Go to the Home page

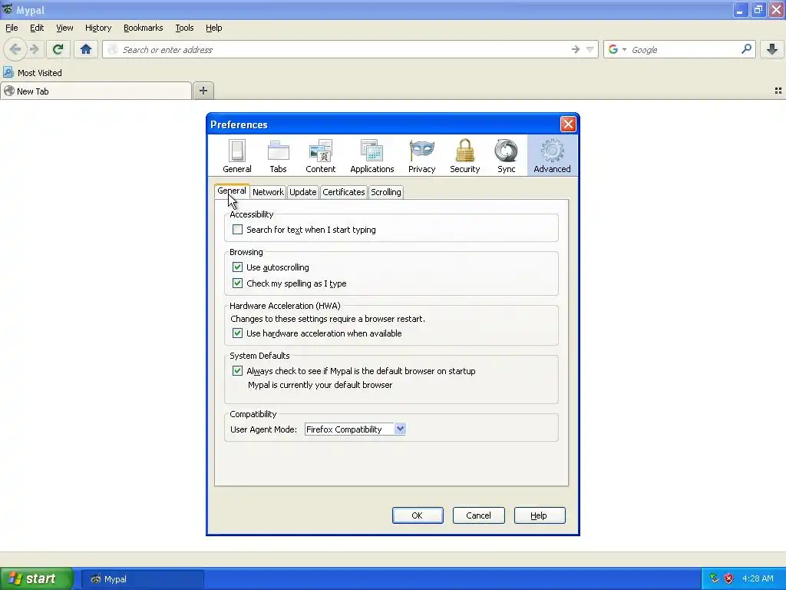coord(86,49)
